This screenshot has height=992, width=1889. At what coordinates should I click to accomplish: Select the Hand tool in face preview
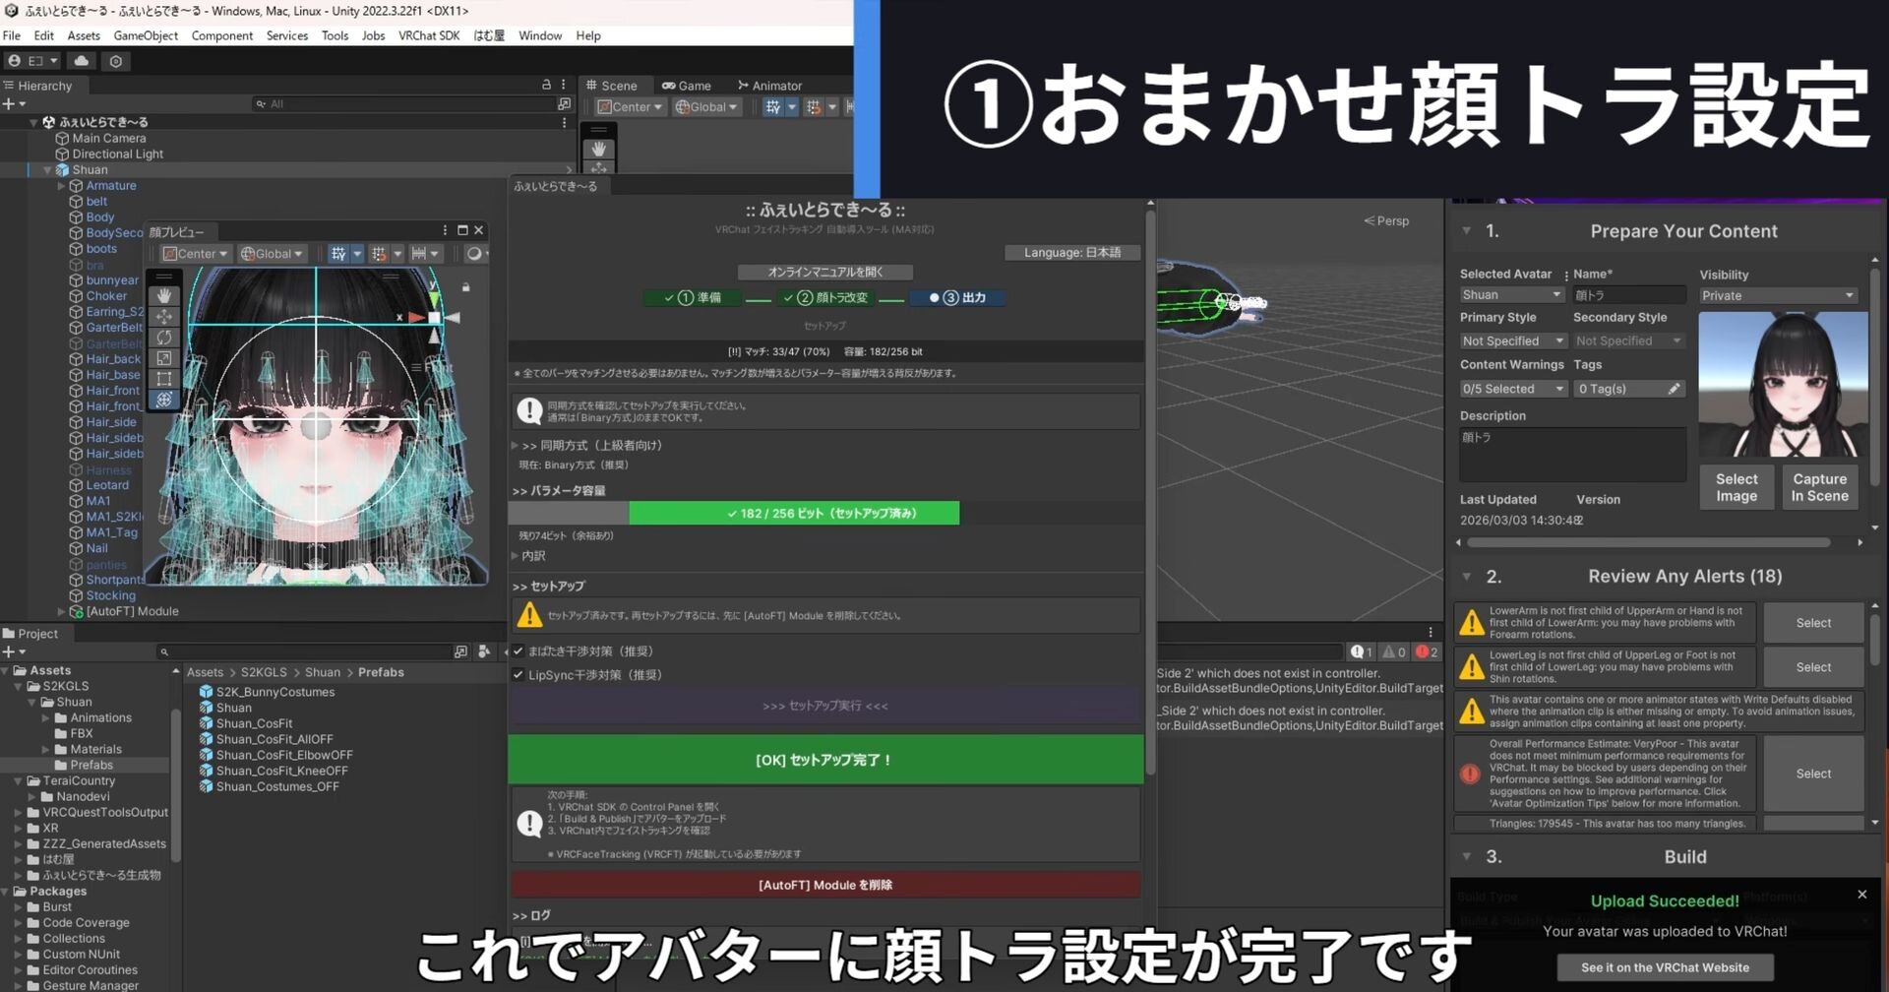(164, 295)
